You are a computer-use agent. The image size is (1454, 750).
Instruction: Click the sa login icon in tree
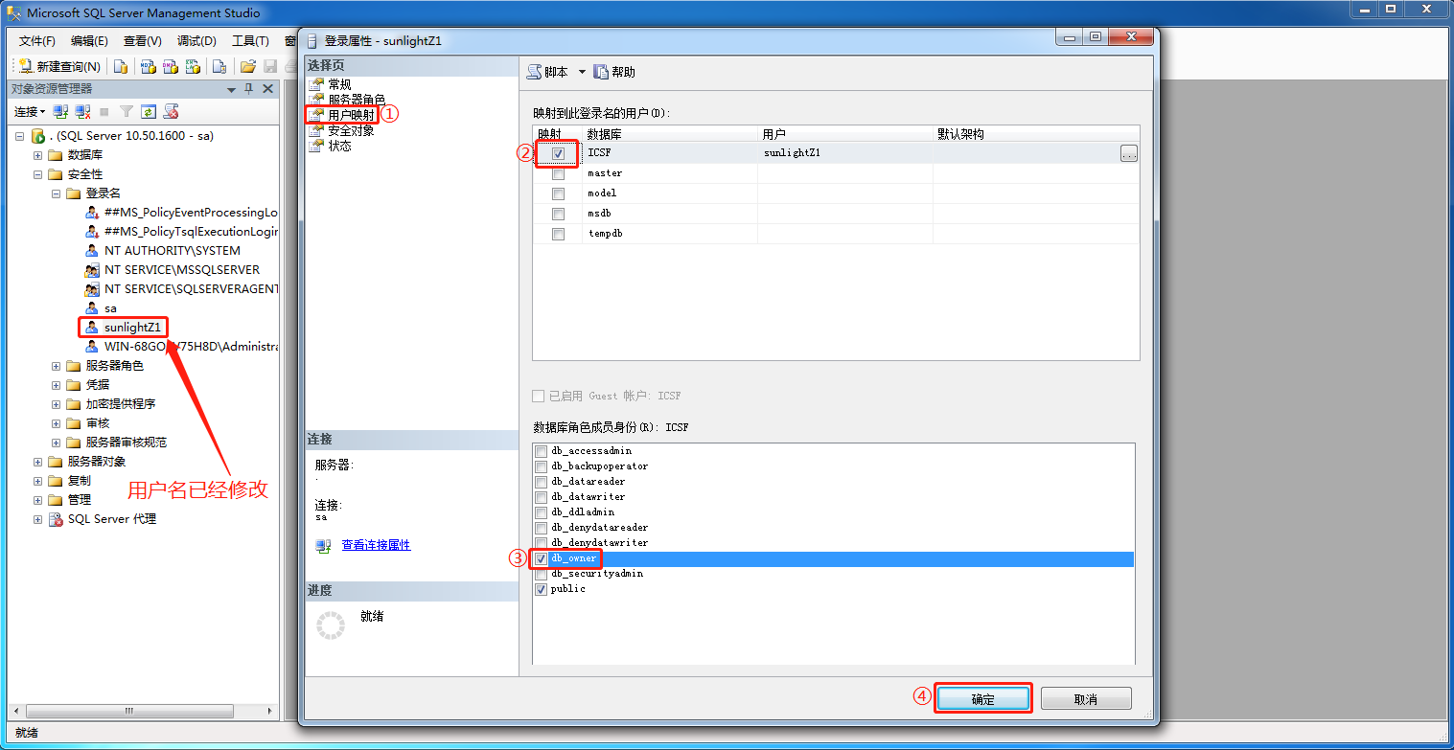pos(92,308)
